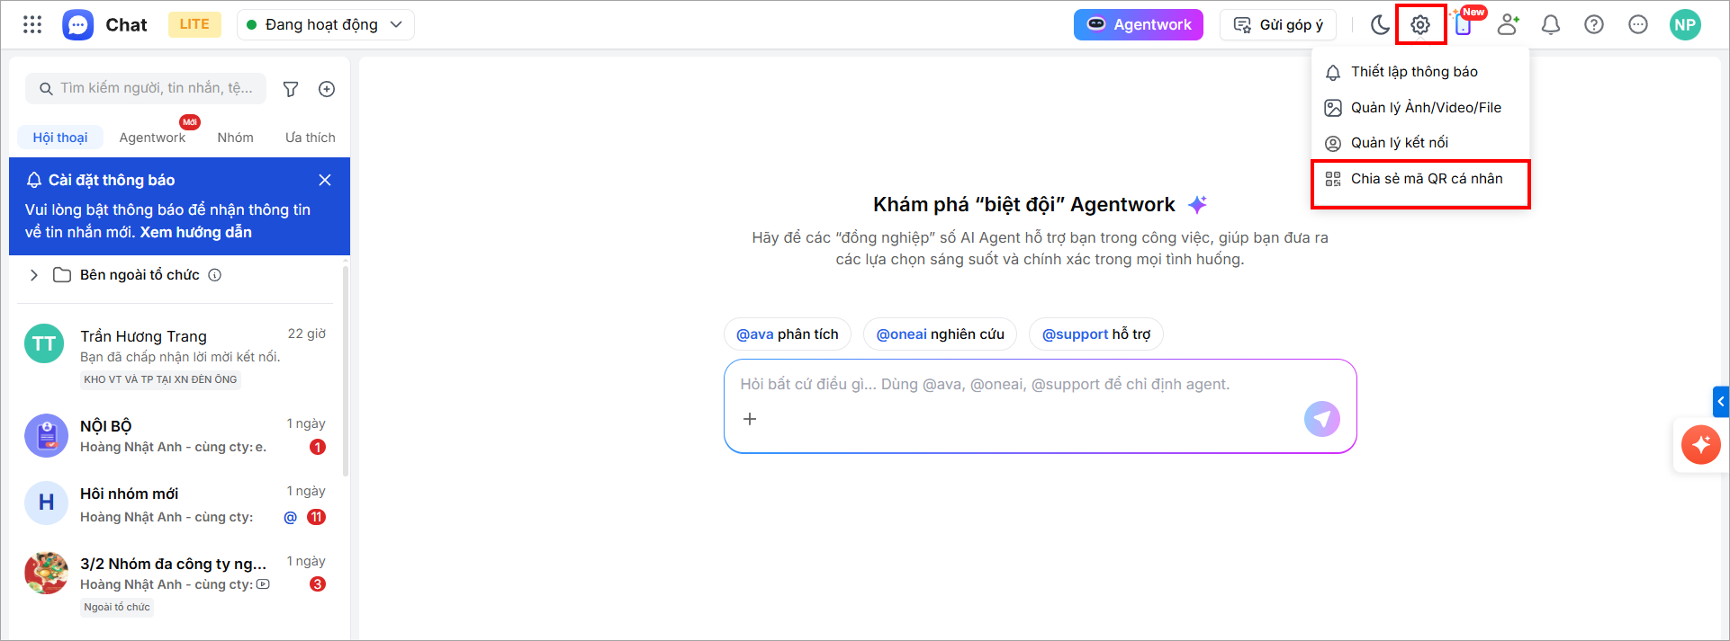Select Thiết lập thông báo menu item

(x=1420, y=72)
